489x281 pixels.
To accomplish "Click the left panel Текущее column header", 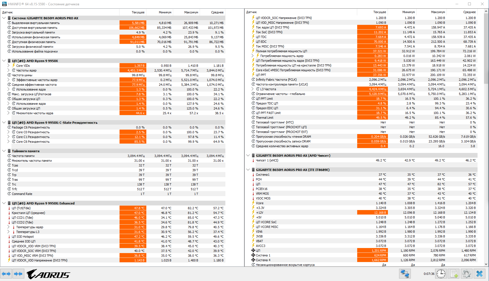I will point(133,12).
